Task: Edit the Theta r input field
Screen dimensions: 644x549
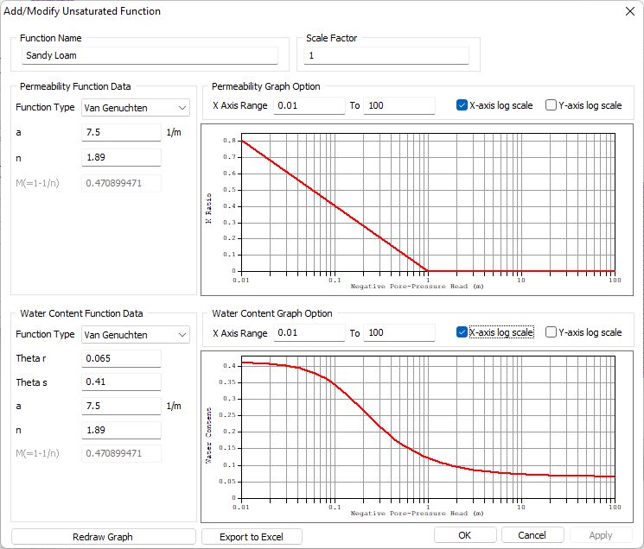Action: 121,358
